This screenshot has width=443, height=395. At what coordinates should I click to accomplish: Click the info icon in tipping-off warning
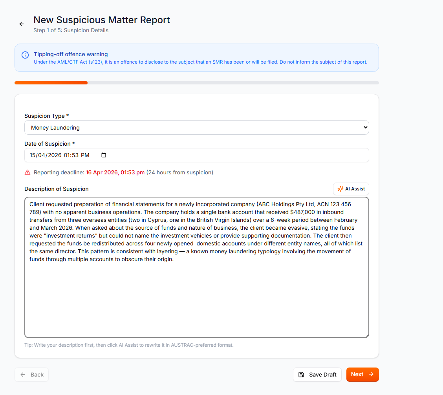point(25,55)
